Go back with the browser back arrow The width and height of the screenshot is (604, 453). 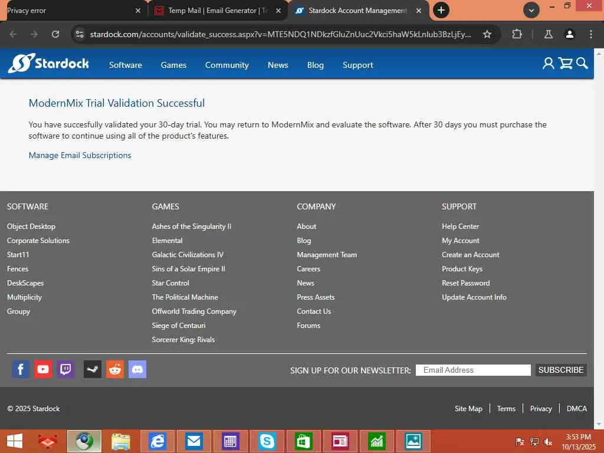pyautogui.click(x=13, y=34)
